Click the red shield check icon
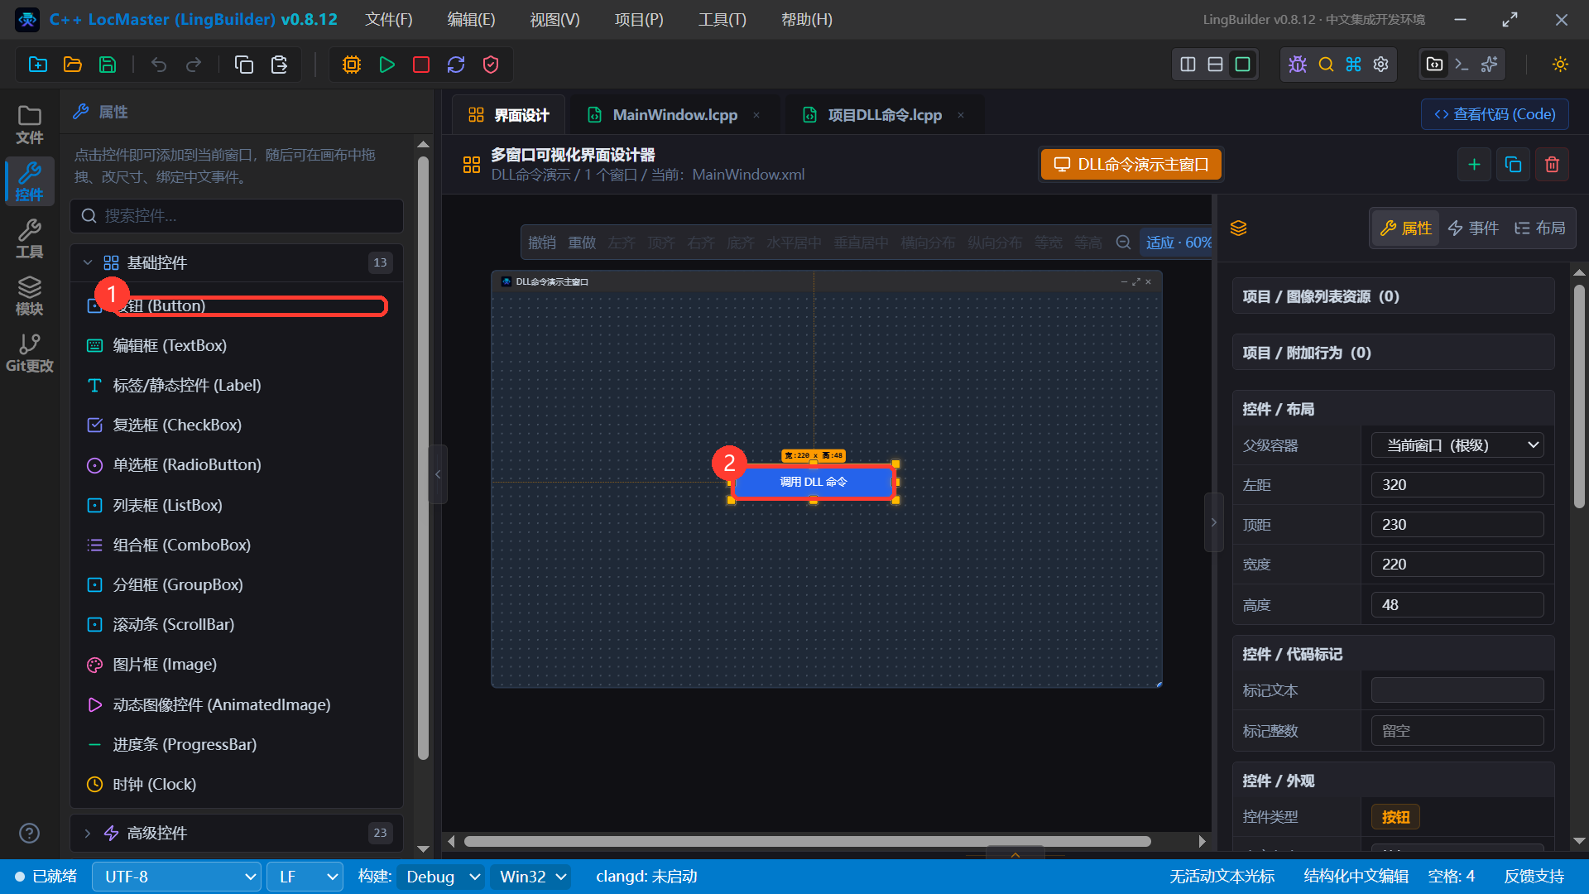1589x894 pixels. 491,65
